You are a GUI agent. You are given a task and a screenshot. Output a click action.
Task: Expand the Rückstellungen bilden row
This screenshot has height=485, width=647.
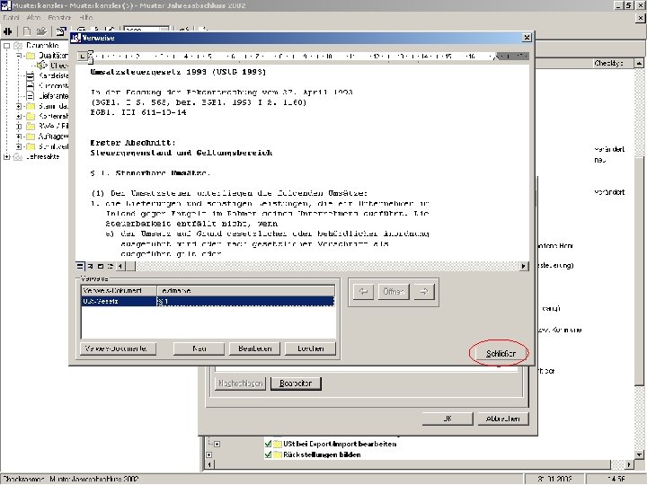tap(209, 454)
